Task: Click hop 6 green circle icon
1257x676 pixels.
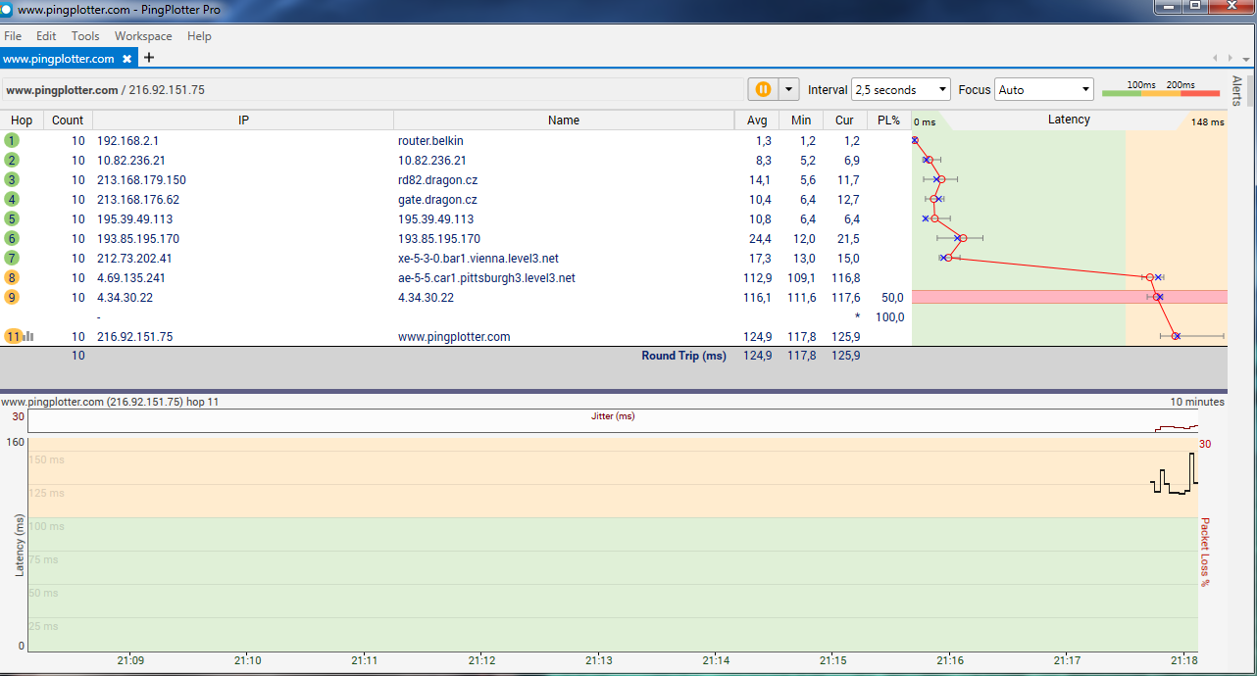Action: point(12,238)
